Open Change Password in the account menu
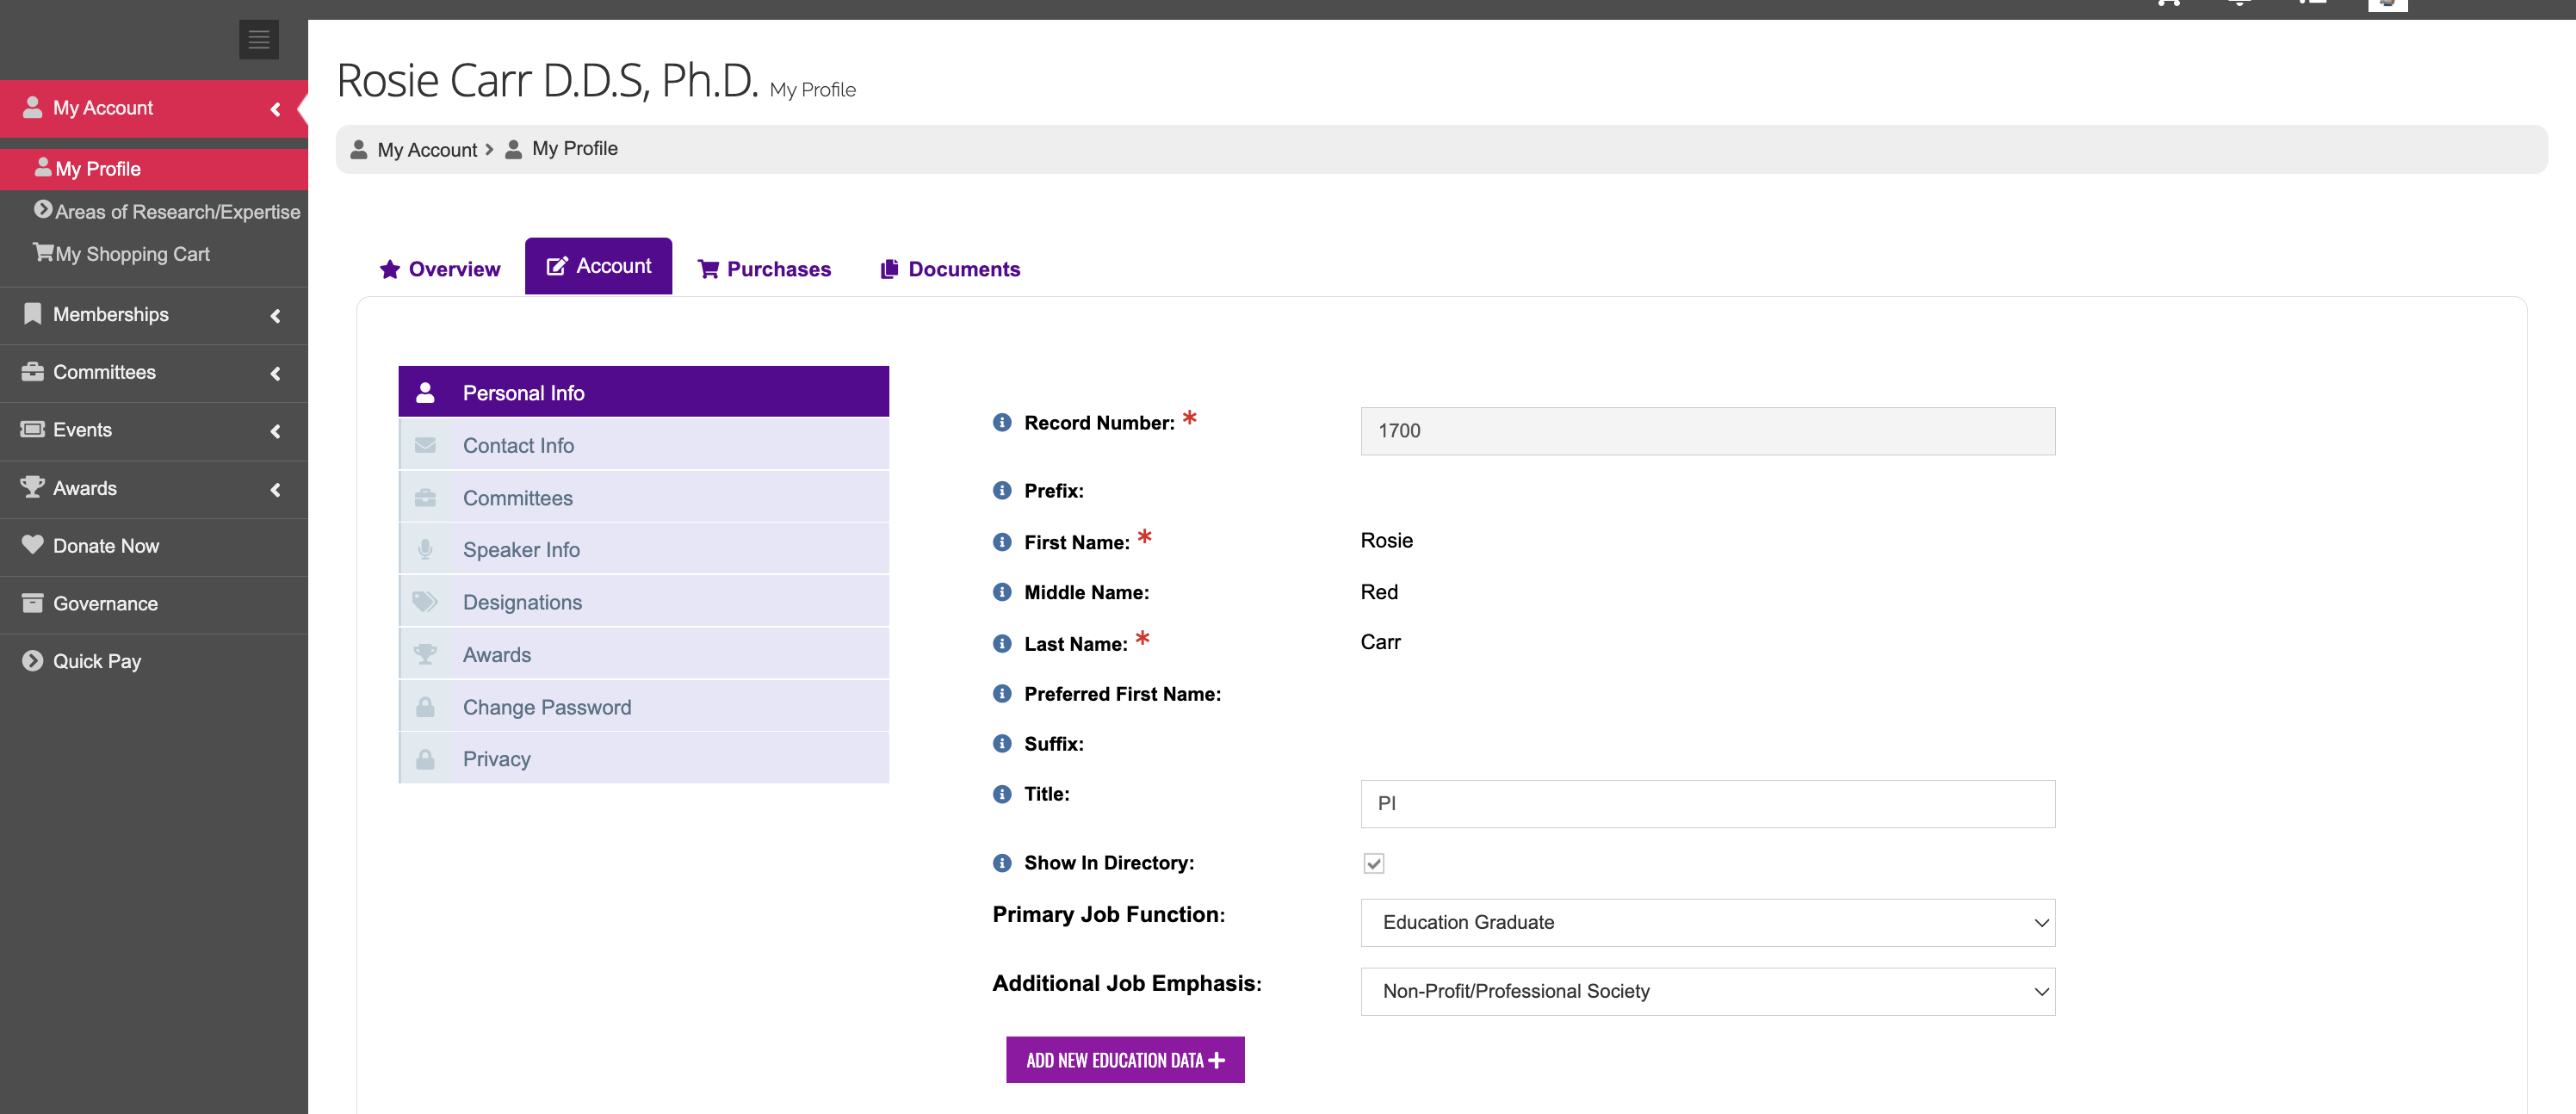 point(546,707)
